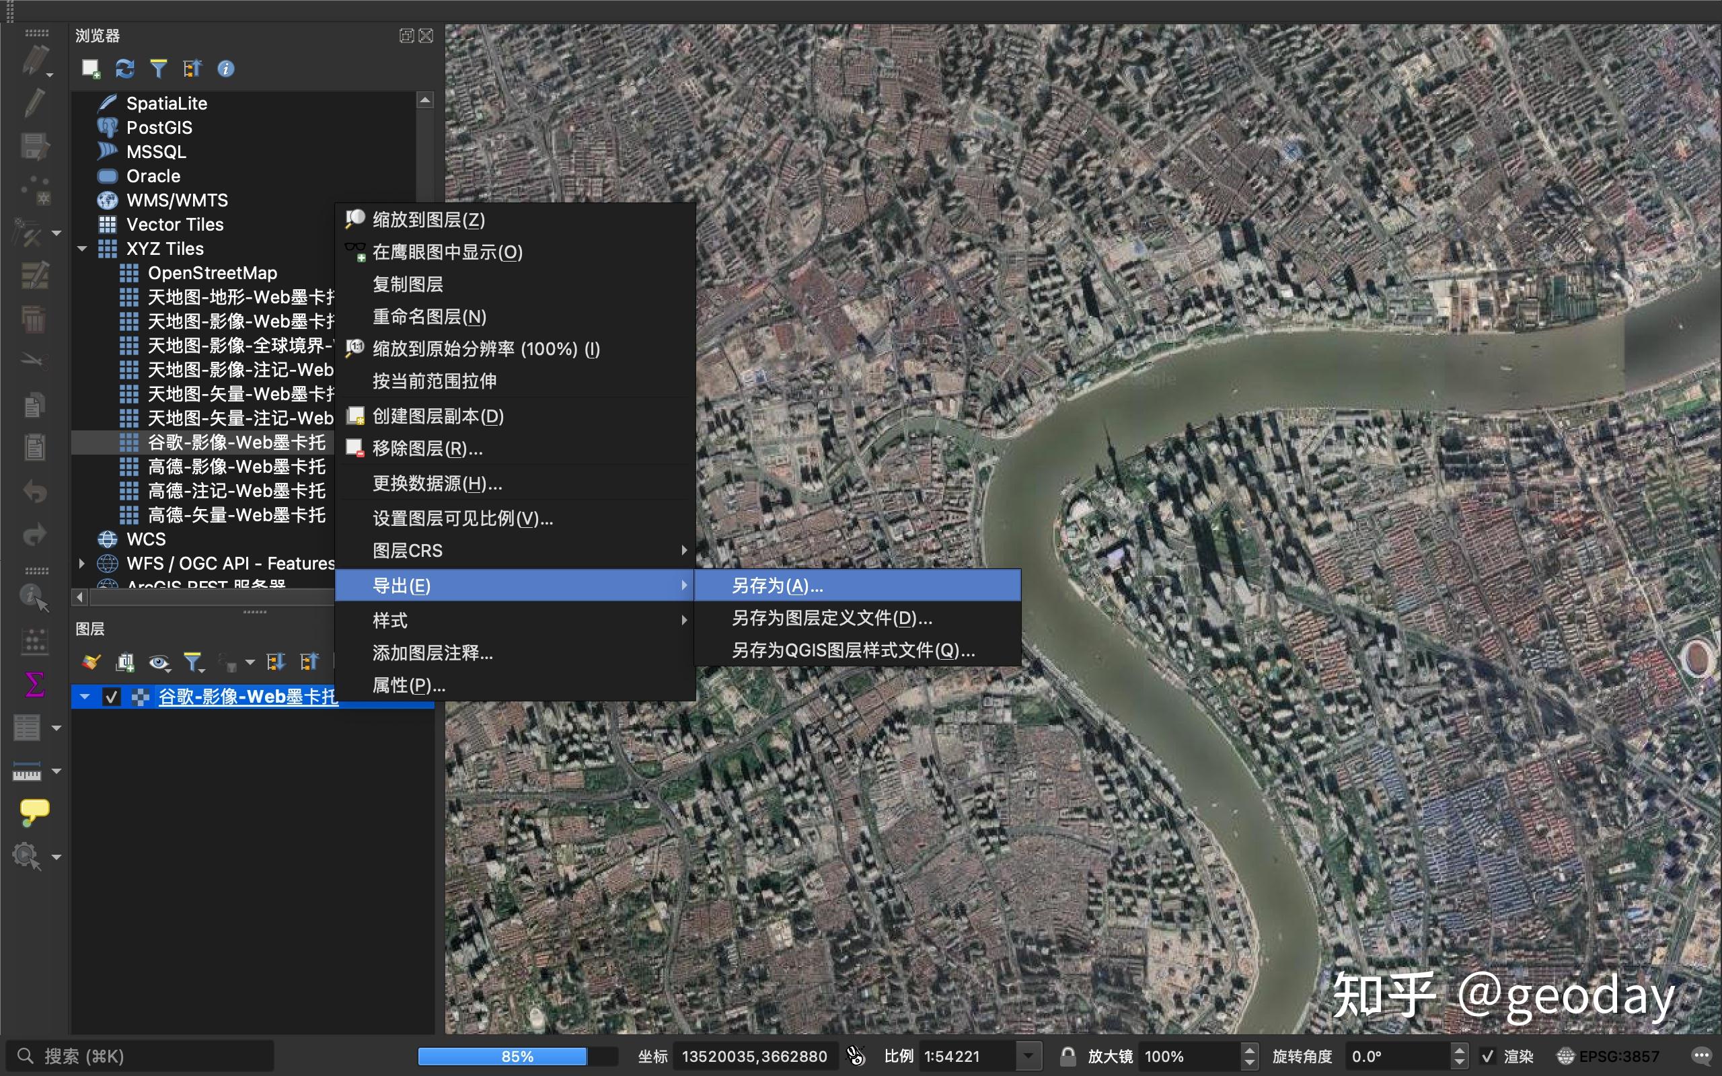Expand the WFS / OGC API node
Image resolution: width=1722 pixels, height=1076 pixels.
82,564
